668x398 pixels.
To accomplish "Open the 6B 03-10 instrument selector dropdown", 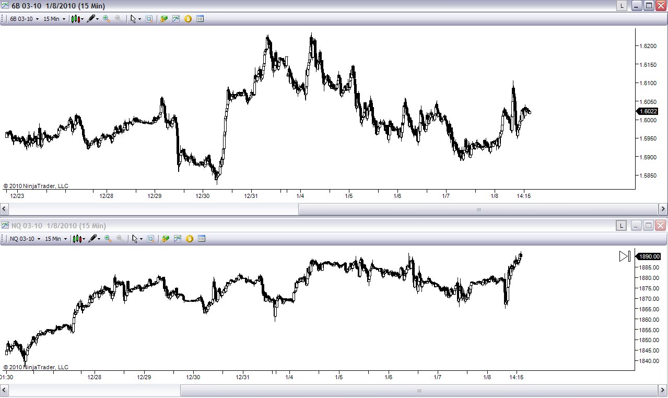I will click(x=25, y=19).
